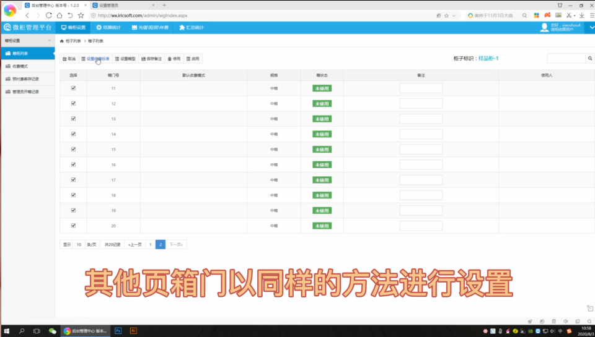595x337 pixels.
Task: Click the search magnifier button beside cabinet search
Action: click(x=590, y=58)
